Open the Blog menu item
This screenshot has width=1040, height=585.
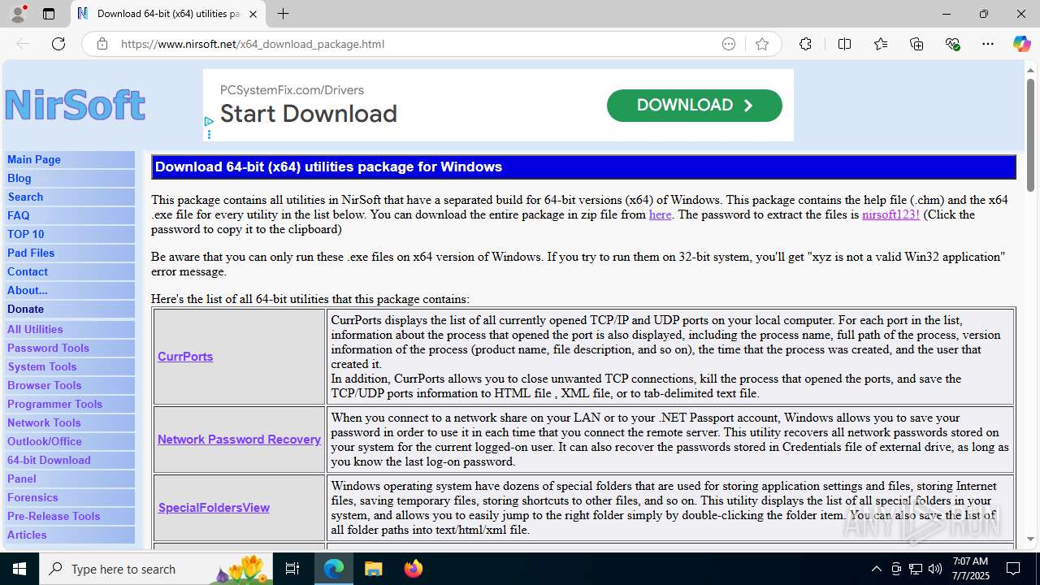(19, 178)
